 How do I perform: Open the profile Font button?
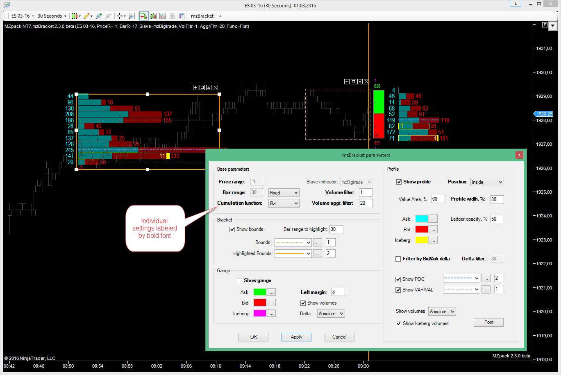click(488, 322)
